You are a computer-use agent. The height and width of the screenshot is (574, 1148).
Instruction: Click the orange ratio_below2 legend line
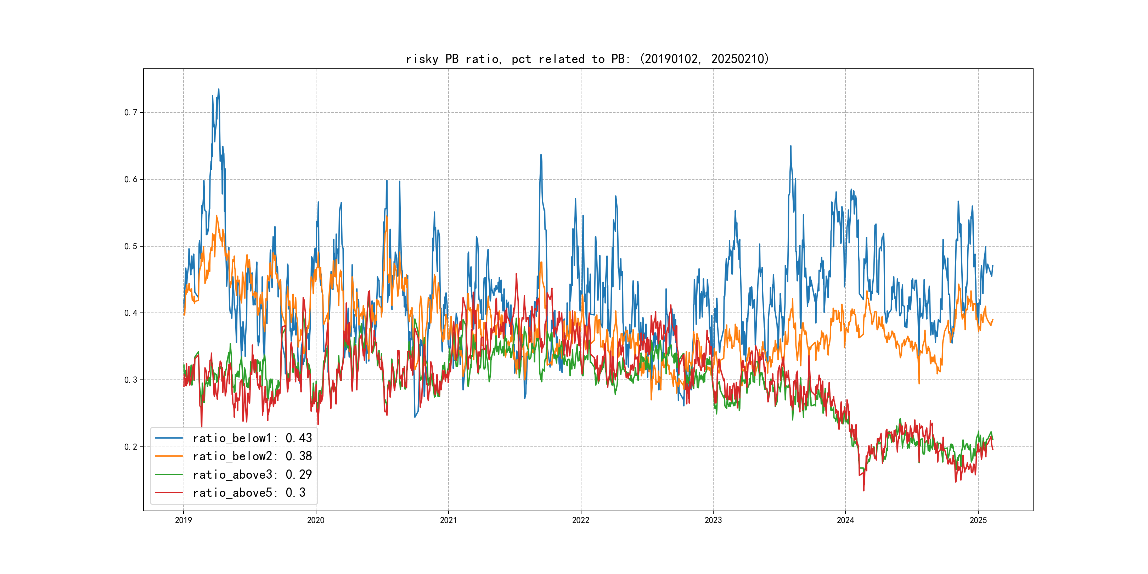[168, 456]
